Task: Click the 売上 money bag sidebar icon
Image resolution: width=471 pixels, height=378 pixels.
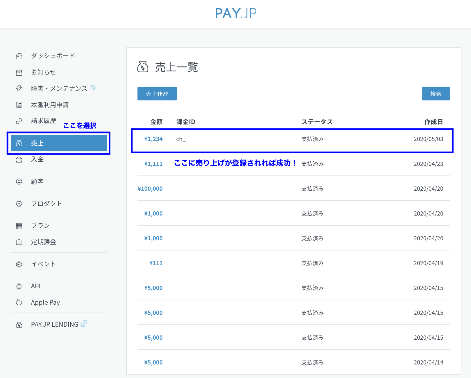Action: point(19,143)
